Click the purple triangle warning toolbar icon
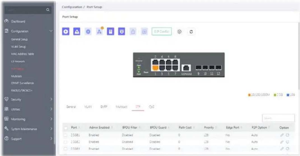Screen dimensions: 300x156 pos(77,32)
